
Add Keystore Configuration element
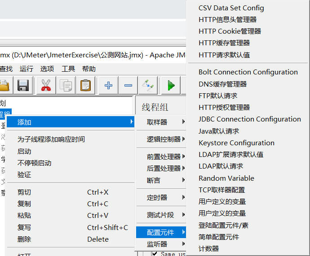[x=248, y=143]
